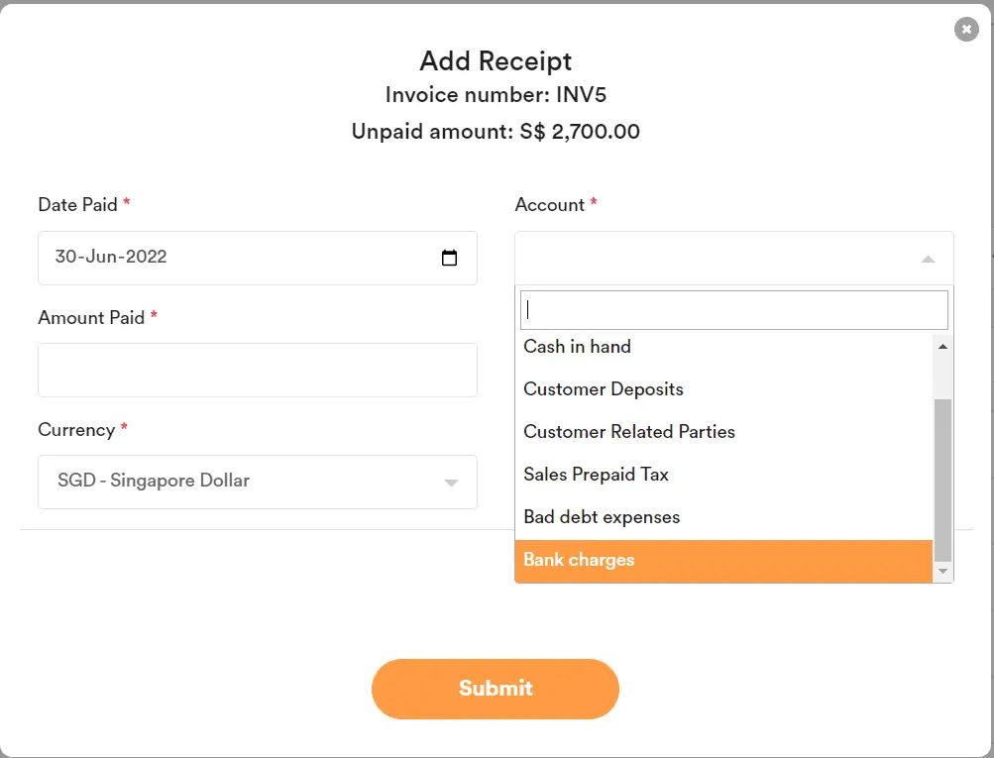This screenshot has height=758, width=994.
Task: Click the scrollbar up arrow in account list
Action: pyautogui.click(x=941, y=346)
